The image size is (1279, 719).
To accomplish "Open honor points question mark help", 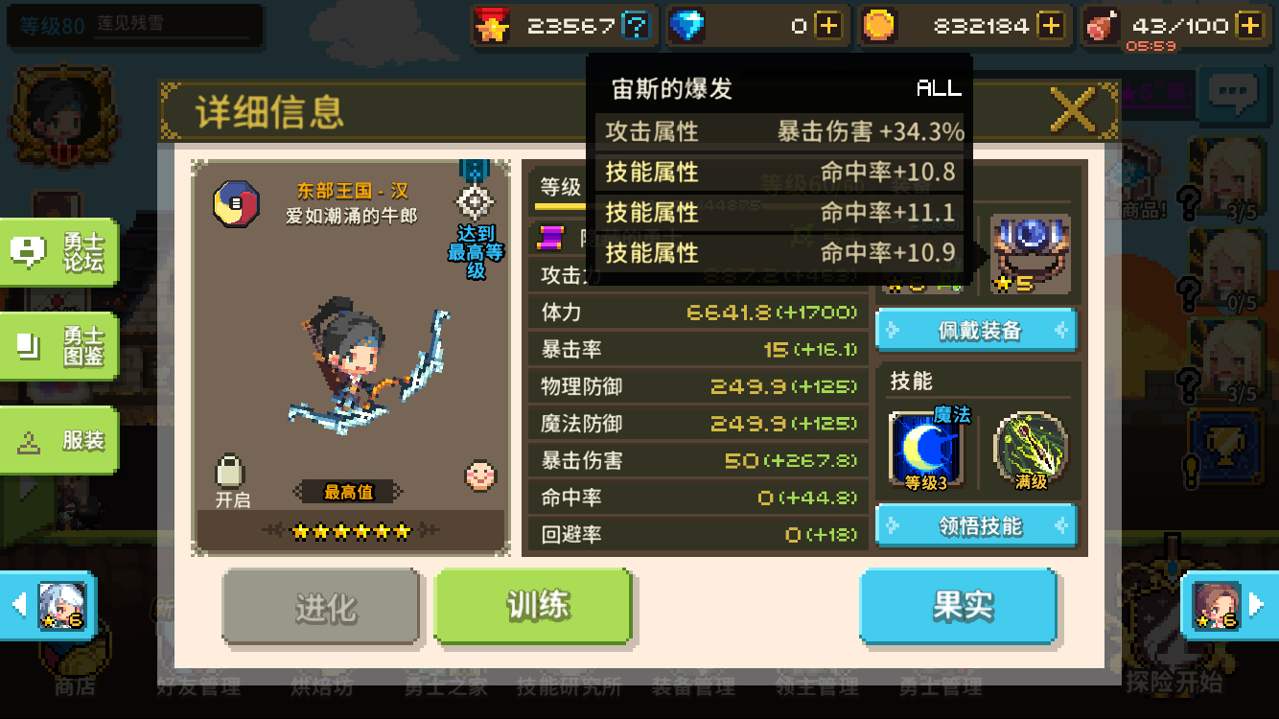I will [636, 26].
